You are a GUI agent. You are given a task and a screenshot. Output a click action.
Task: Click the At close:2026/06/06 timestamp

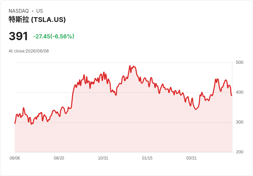pyautogui.click(x=29, y=51)
